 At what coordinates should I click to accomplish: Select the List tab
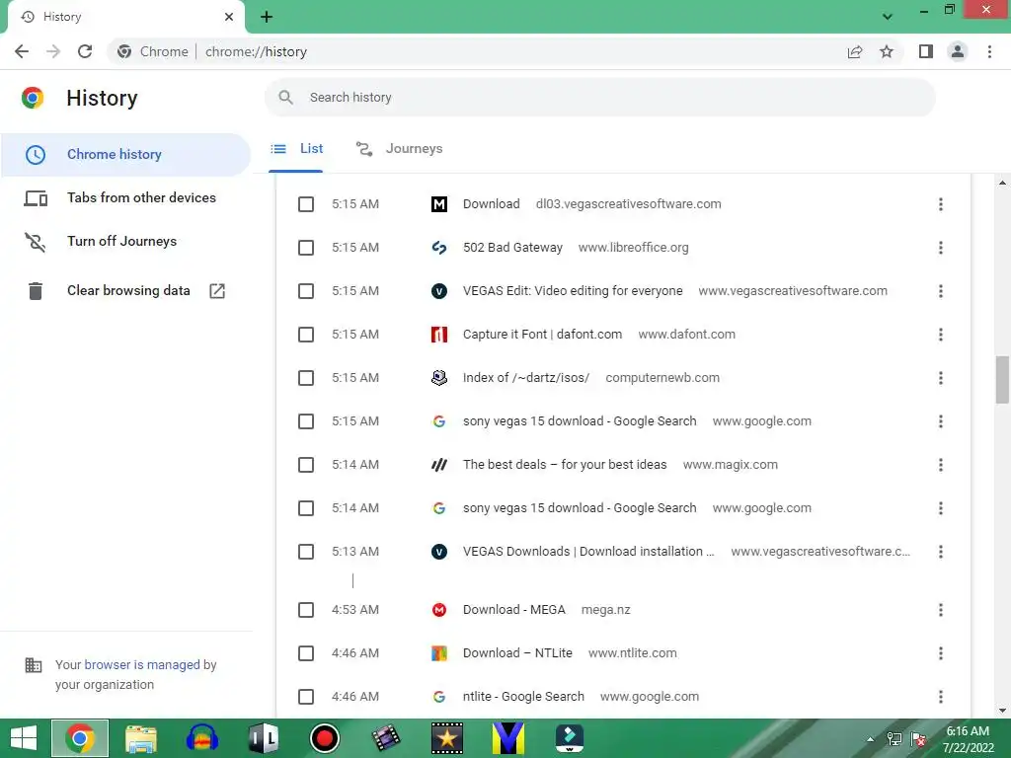pyautogui.click(x=296, y=149)
